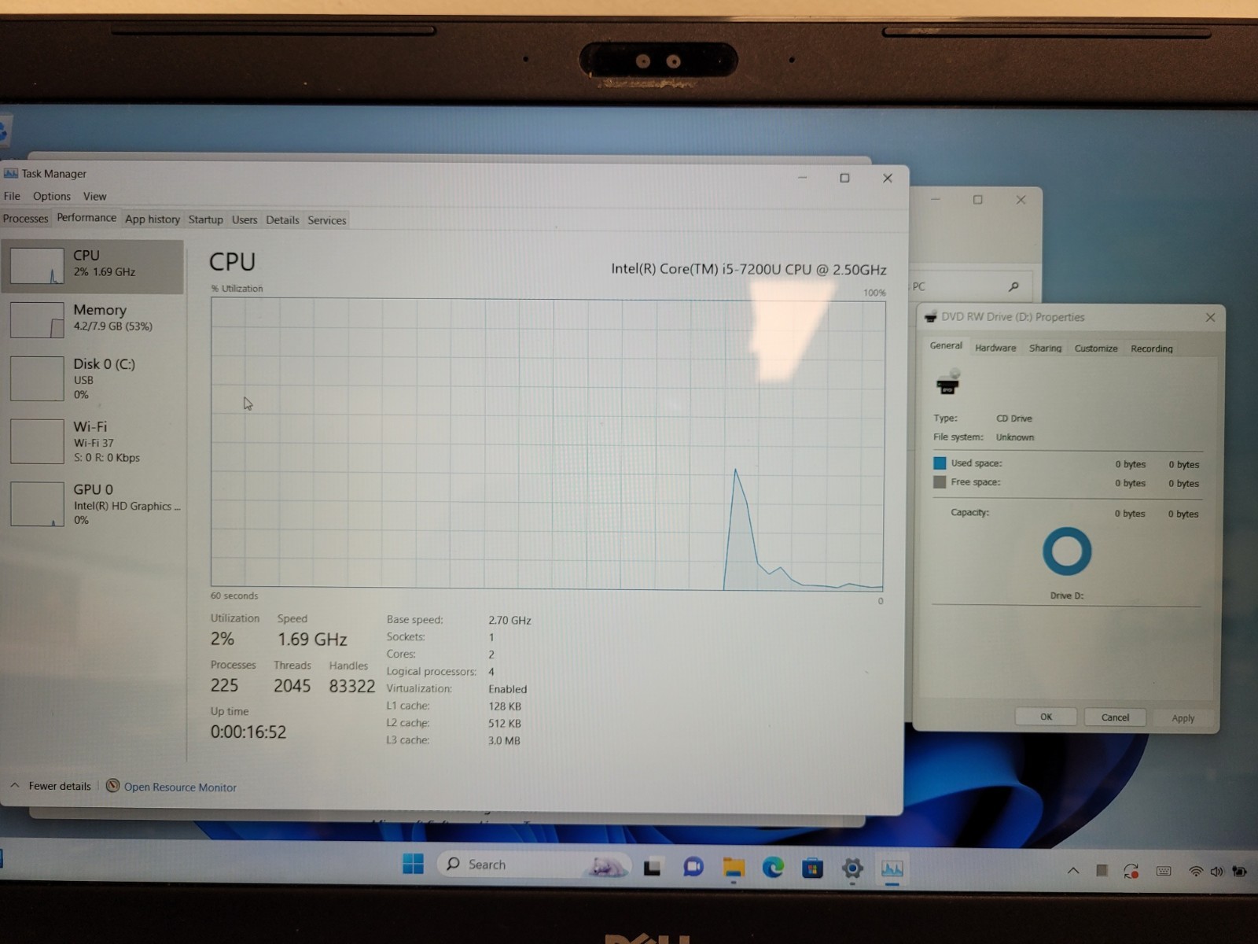Select Wi-Fi in performance sidebar
Screen dimensions: 1258x944
tap(92, 441)
